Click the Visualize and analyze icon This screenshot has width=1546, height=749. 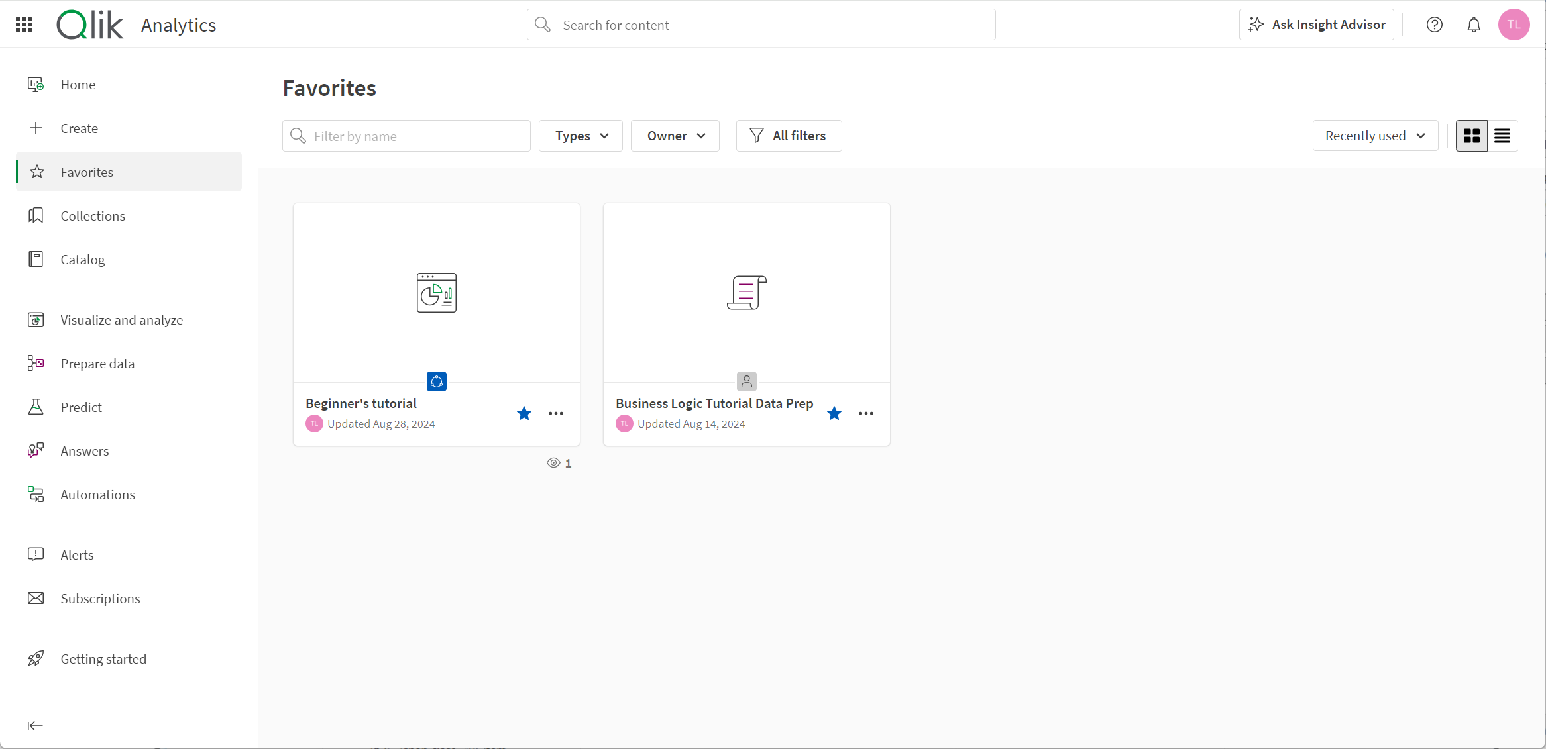coord(36,319)
